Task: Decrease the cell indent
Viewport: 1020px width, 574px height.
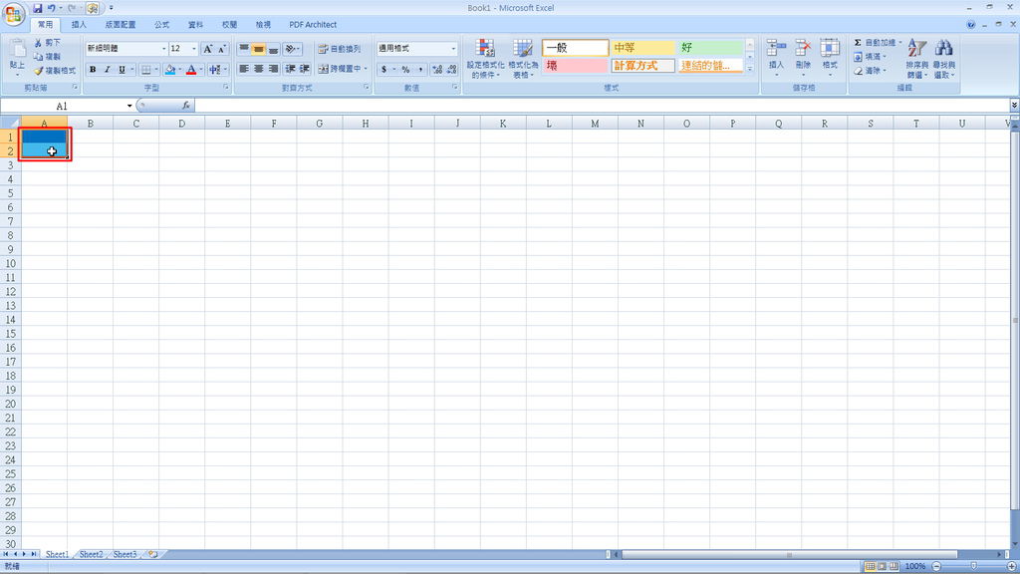Action: coord(290,69)
